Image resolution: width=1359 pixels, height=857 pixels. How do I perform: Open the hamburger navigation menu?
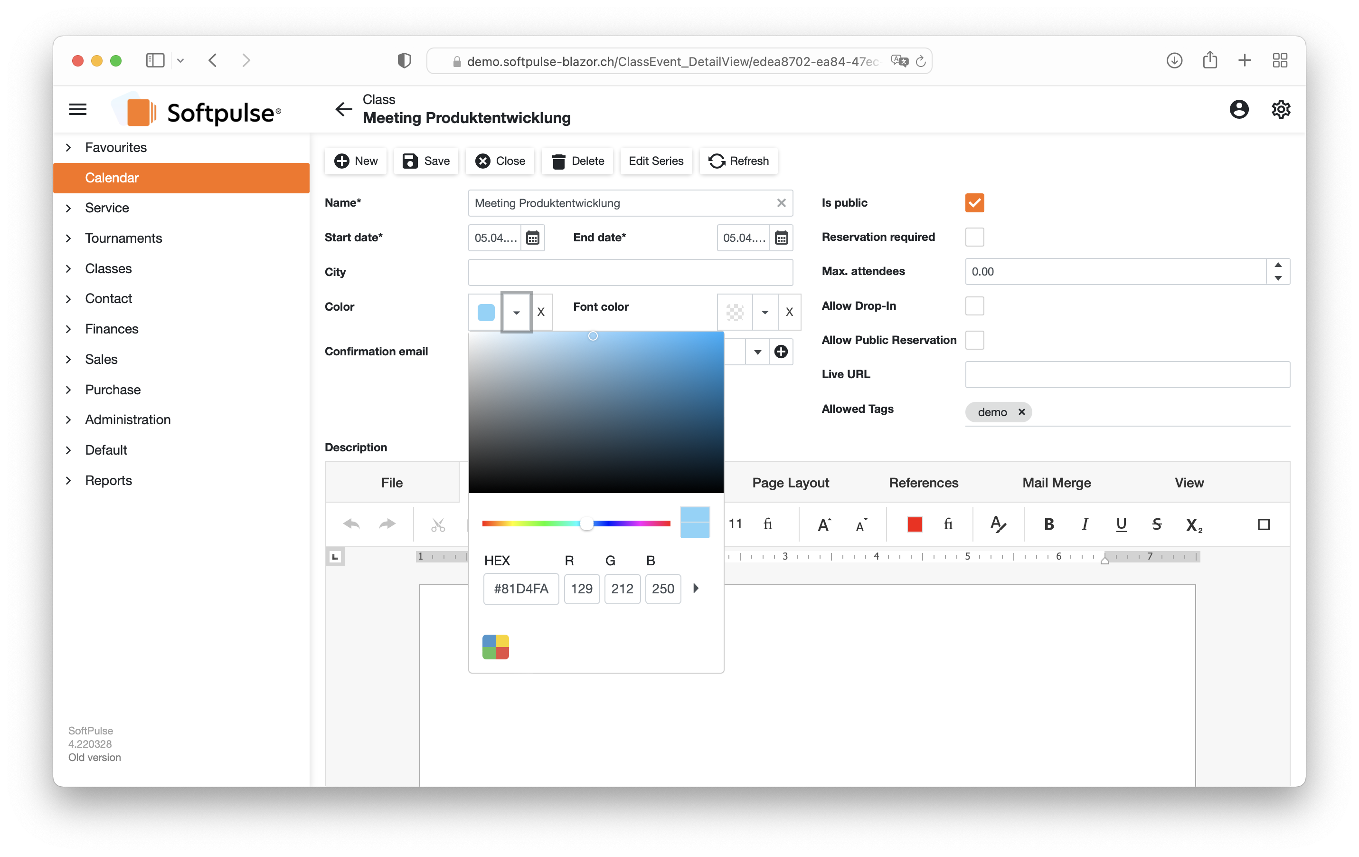point(78,109)
